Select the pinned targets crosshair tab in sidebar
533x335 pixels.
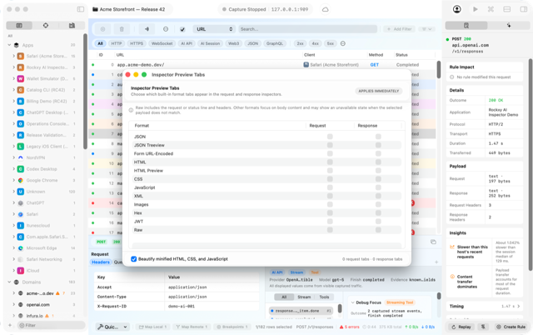[46, 26]
